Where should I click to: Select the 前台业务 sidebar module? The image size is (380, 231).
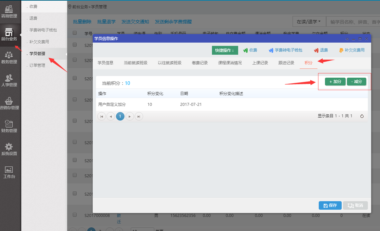coord(9,35)
